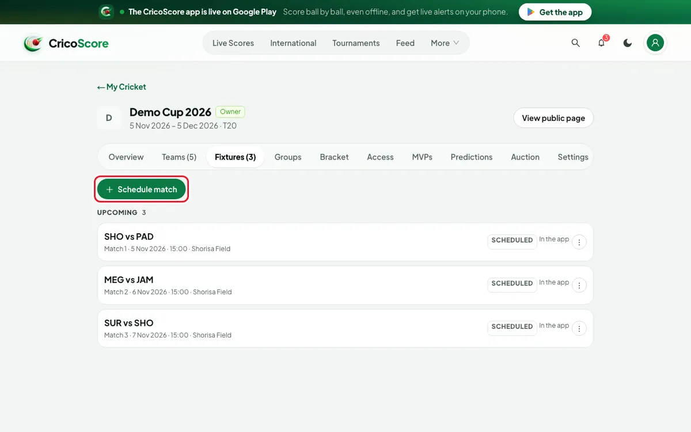Viewport: 691px width, 432px height.
Task: Go to Live Scores
Action: (x=233, y=43)
